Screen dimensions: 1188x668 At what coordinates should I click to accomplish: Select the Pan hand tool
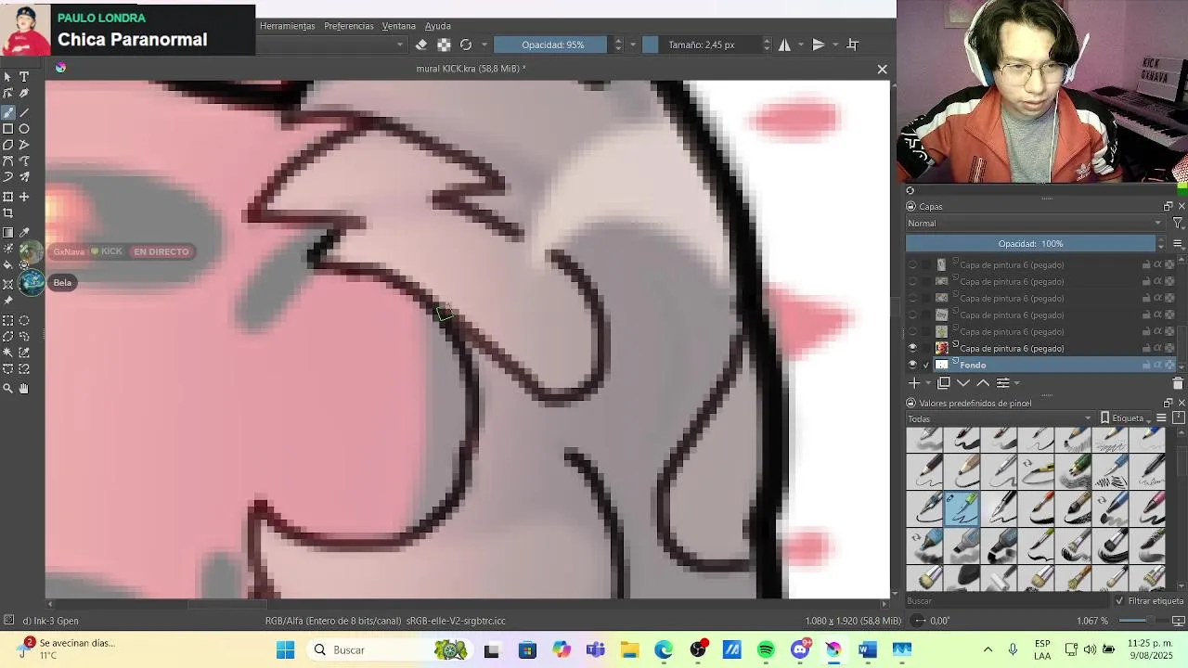click(24, 389)
